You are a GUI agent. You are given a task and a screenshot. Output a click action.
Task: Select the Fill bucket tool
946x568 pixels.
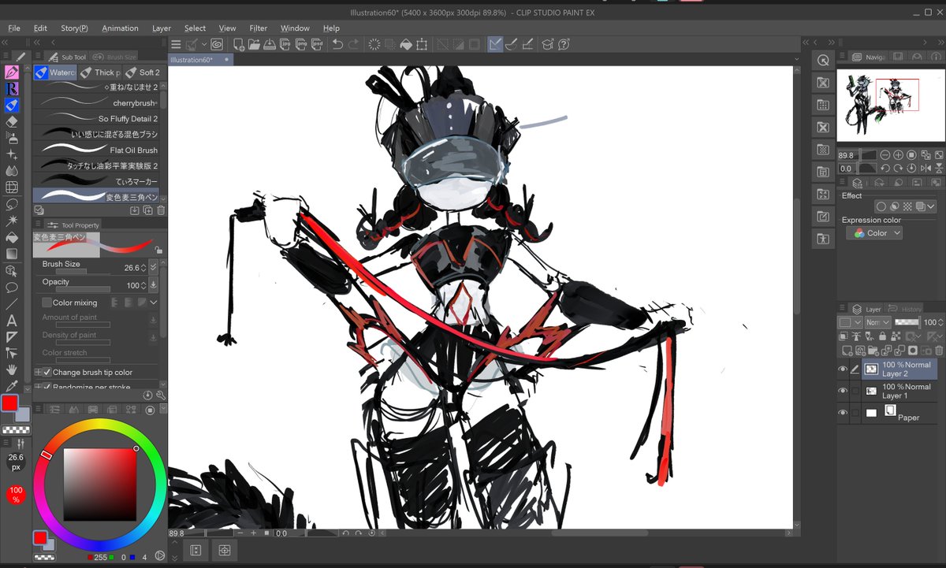12,237
